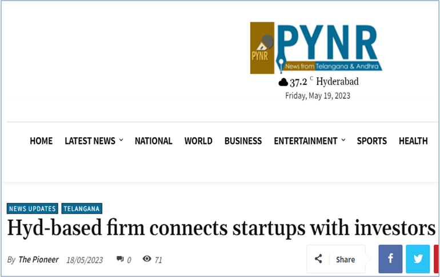Expand the Entertainment dropdown chevron
Screen dimensions: 440x277
coord(343,139)
